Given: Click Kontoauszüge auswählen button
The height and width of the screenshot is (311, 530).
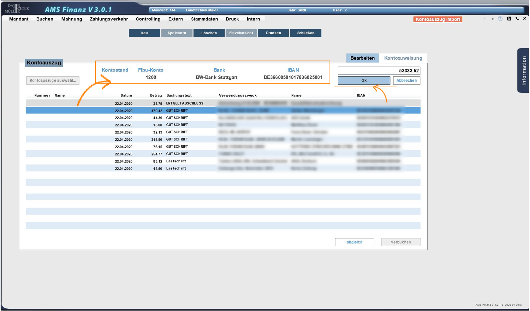Looking at the screenshot, I should pyautogui.click(x=53, y=80).
